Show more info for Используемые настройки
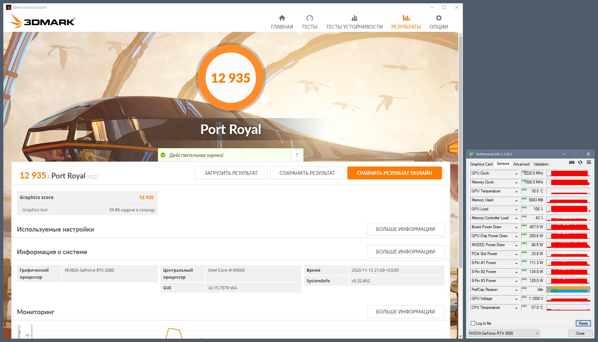This screenshot has width=598, height=342. pos(405,229)
